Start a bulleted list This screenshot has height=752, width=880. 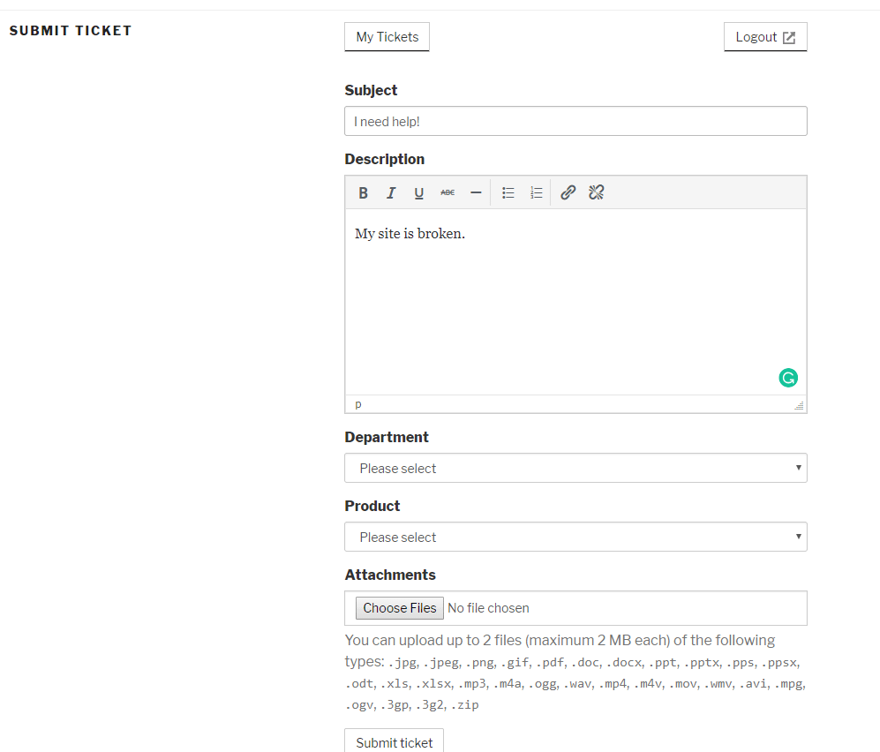tap(508, 193)
